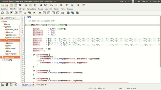Click the Save file icon
Screen dimensions: 161x90
11,5
